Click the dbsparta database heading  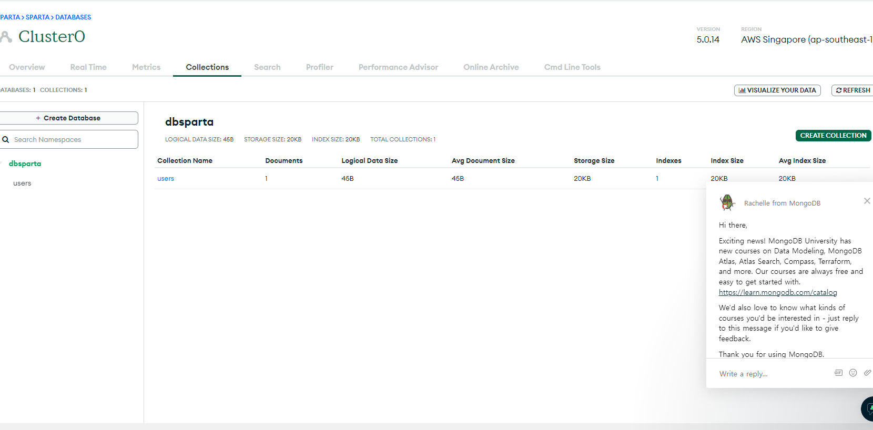click(189, 122)
